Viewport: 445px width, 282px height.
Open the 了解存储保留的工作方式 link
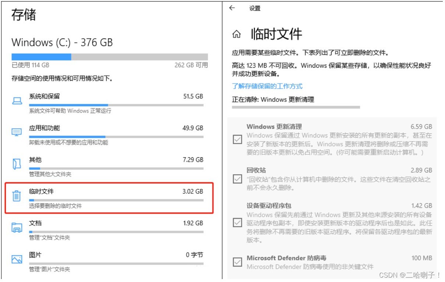click(267, 86)
